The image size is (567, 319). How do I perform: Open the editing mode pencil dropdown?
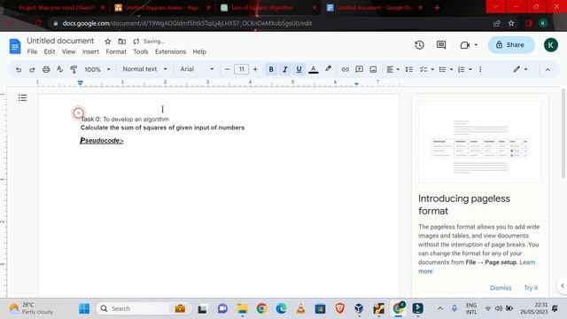pyautogui.click(x=520, y=69)
